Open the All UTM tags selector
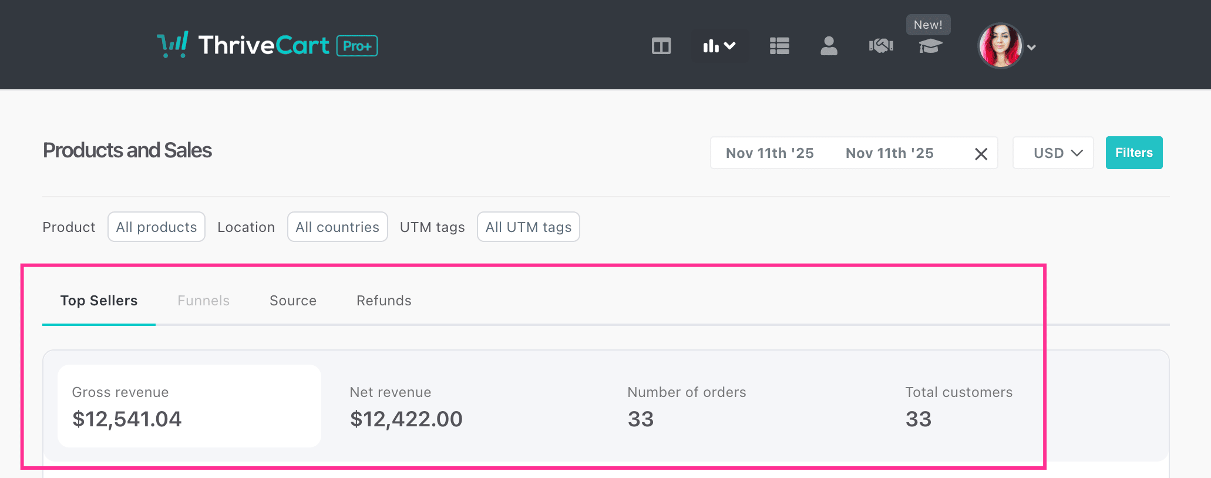The height and width of the screenshot is (478, 1211). 529,227
